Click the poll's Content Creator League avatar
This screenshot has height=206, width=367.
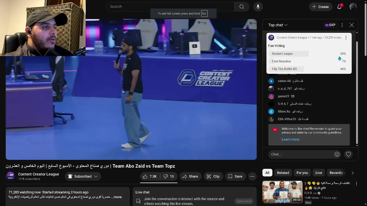(x=271, y=37)
